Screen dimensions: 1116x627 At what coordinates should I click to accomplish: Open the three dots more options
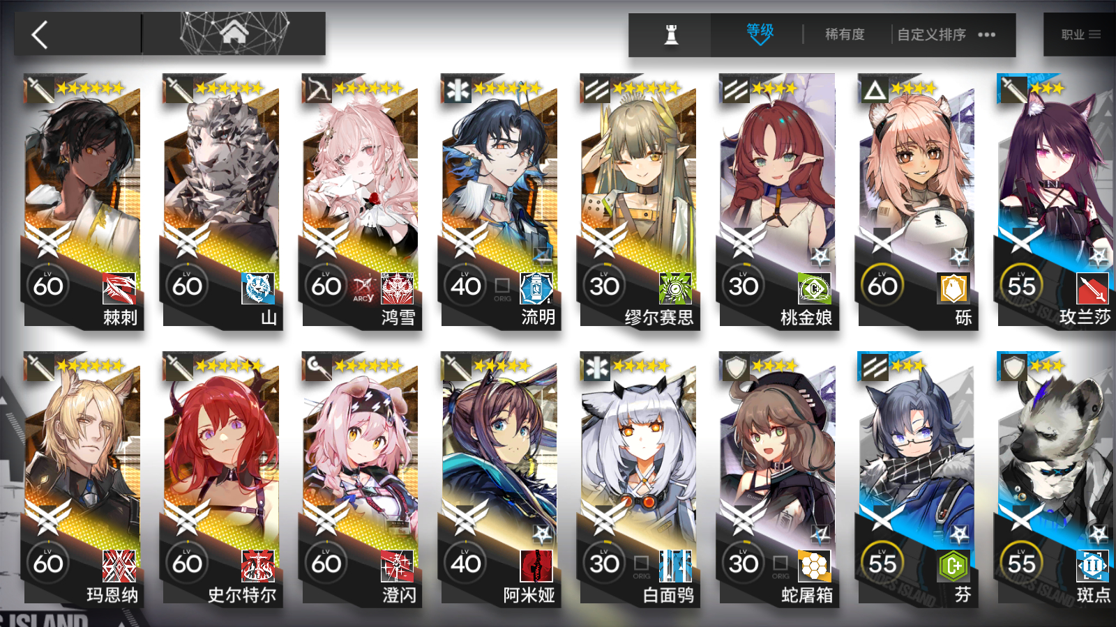click(x=986, y=34)
